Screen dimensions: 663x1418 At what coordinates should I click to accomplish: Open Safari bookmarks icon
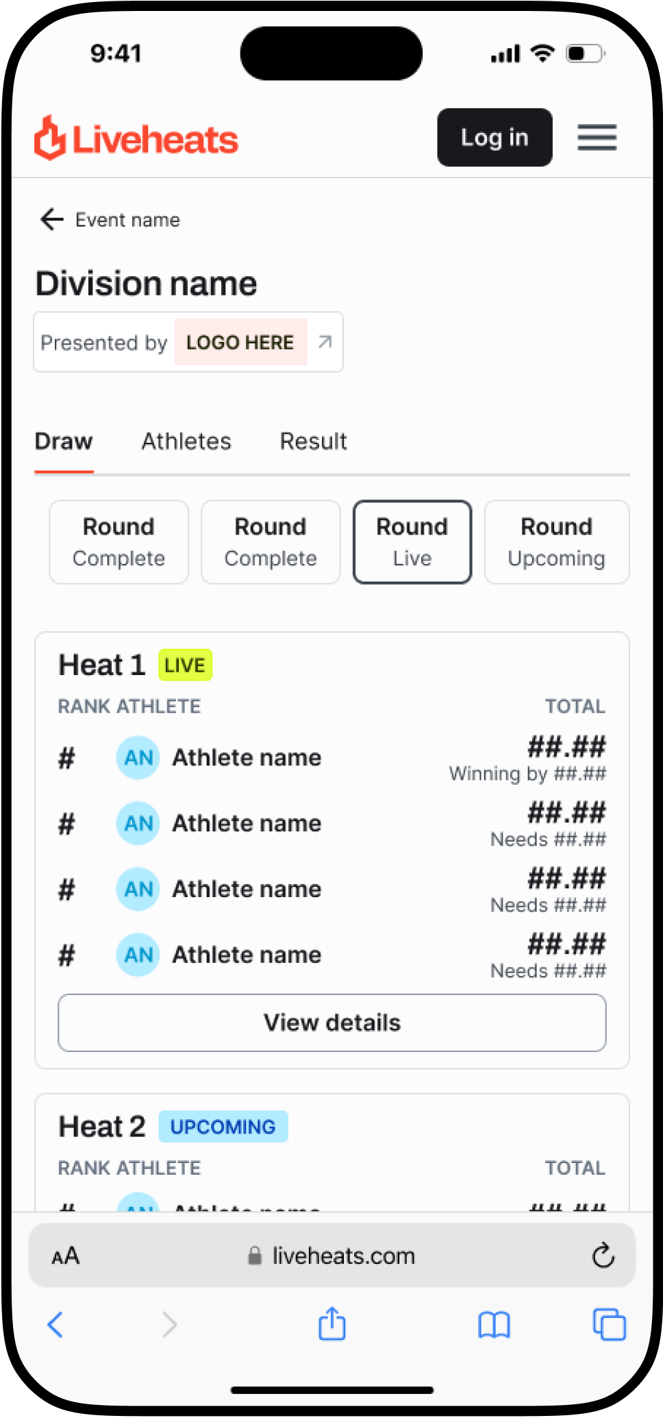(x=494, y=1324)
